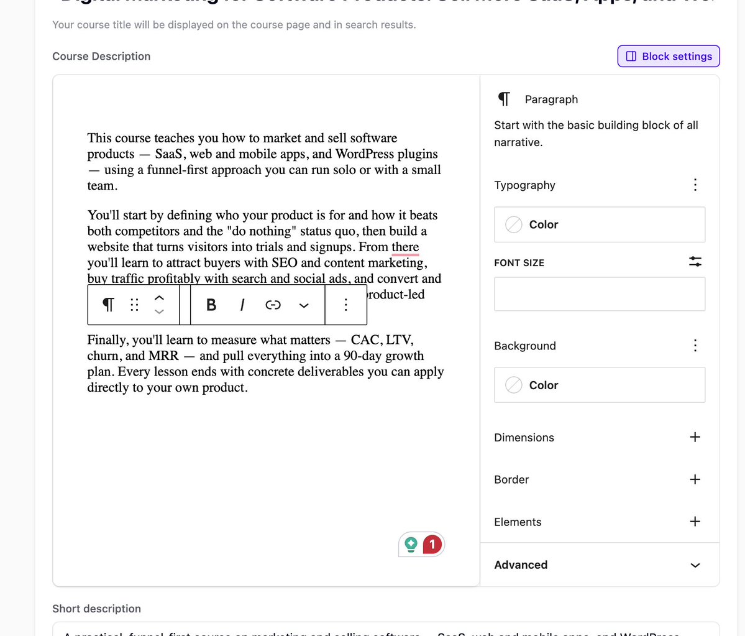Expand the Dimensions panel with plus icon
The image size is (745, 636).
(695, 437)
